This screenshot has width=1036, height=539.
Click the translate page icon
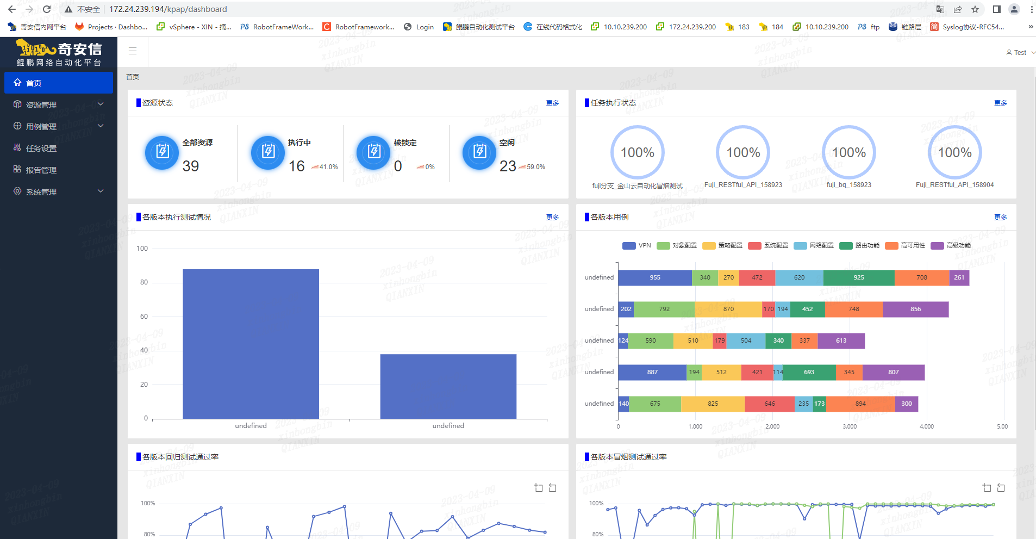(940, 9)
